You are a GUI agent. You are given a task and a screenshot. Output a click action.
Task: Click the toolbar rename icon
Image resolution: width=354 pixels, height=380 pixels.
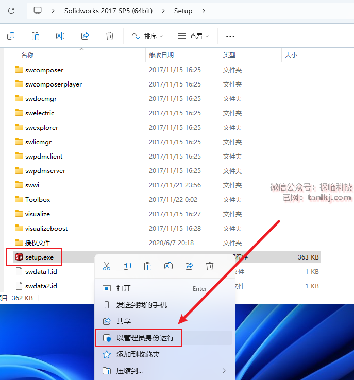click(x=60, y=36)
